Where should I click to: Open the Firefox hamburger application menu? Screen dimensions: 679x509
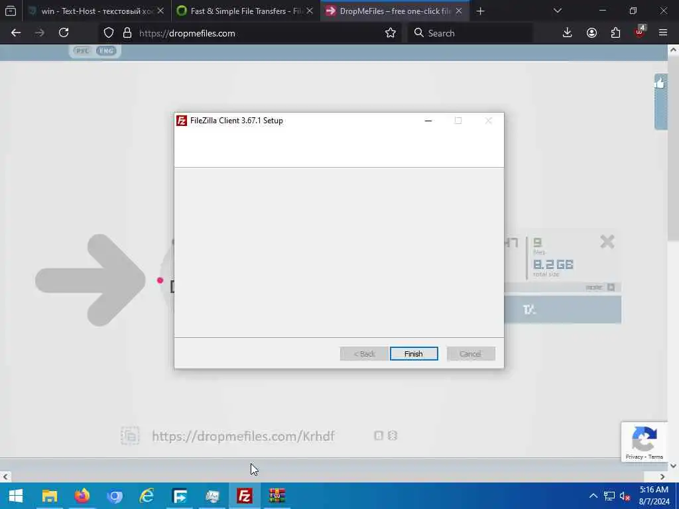[x=663, y=33]
